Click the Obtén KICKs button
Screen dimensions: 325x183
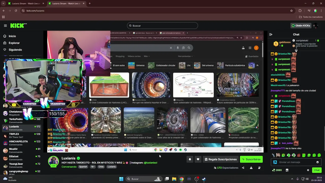point(301,26)
